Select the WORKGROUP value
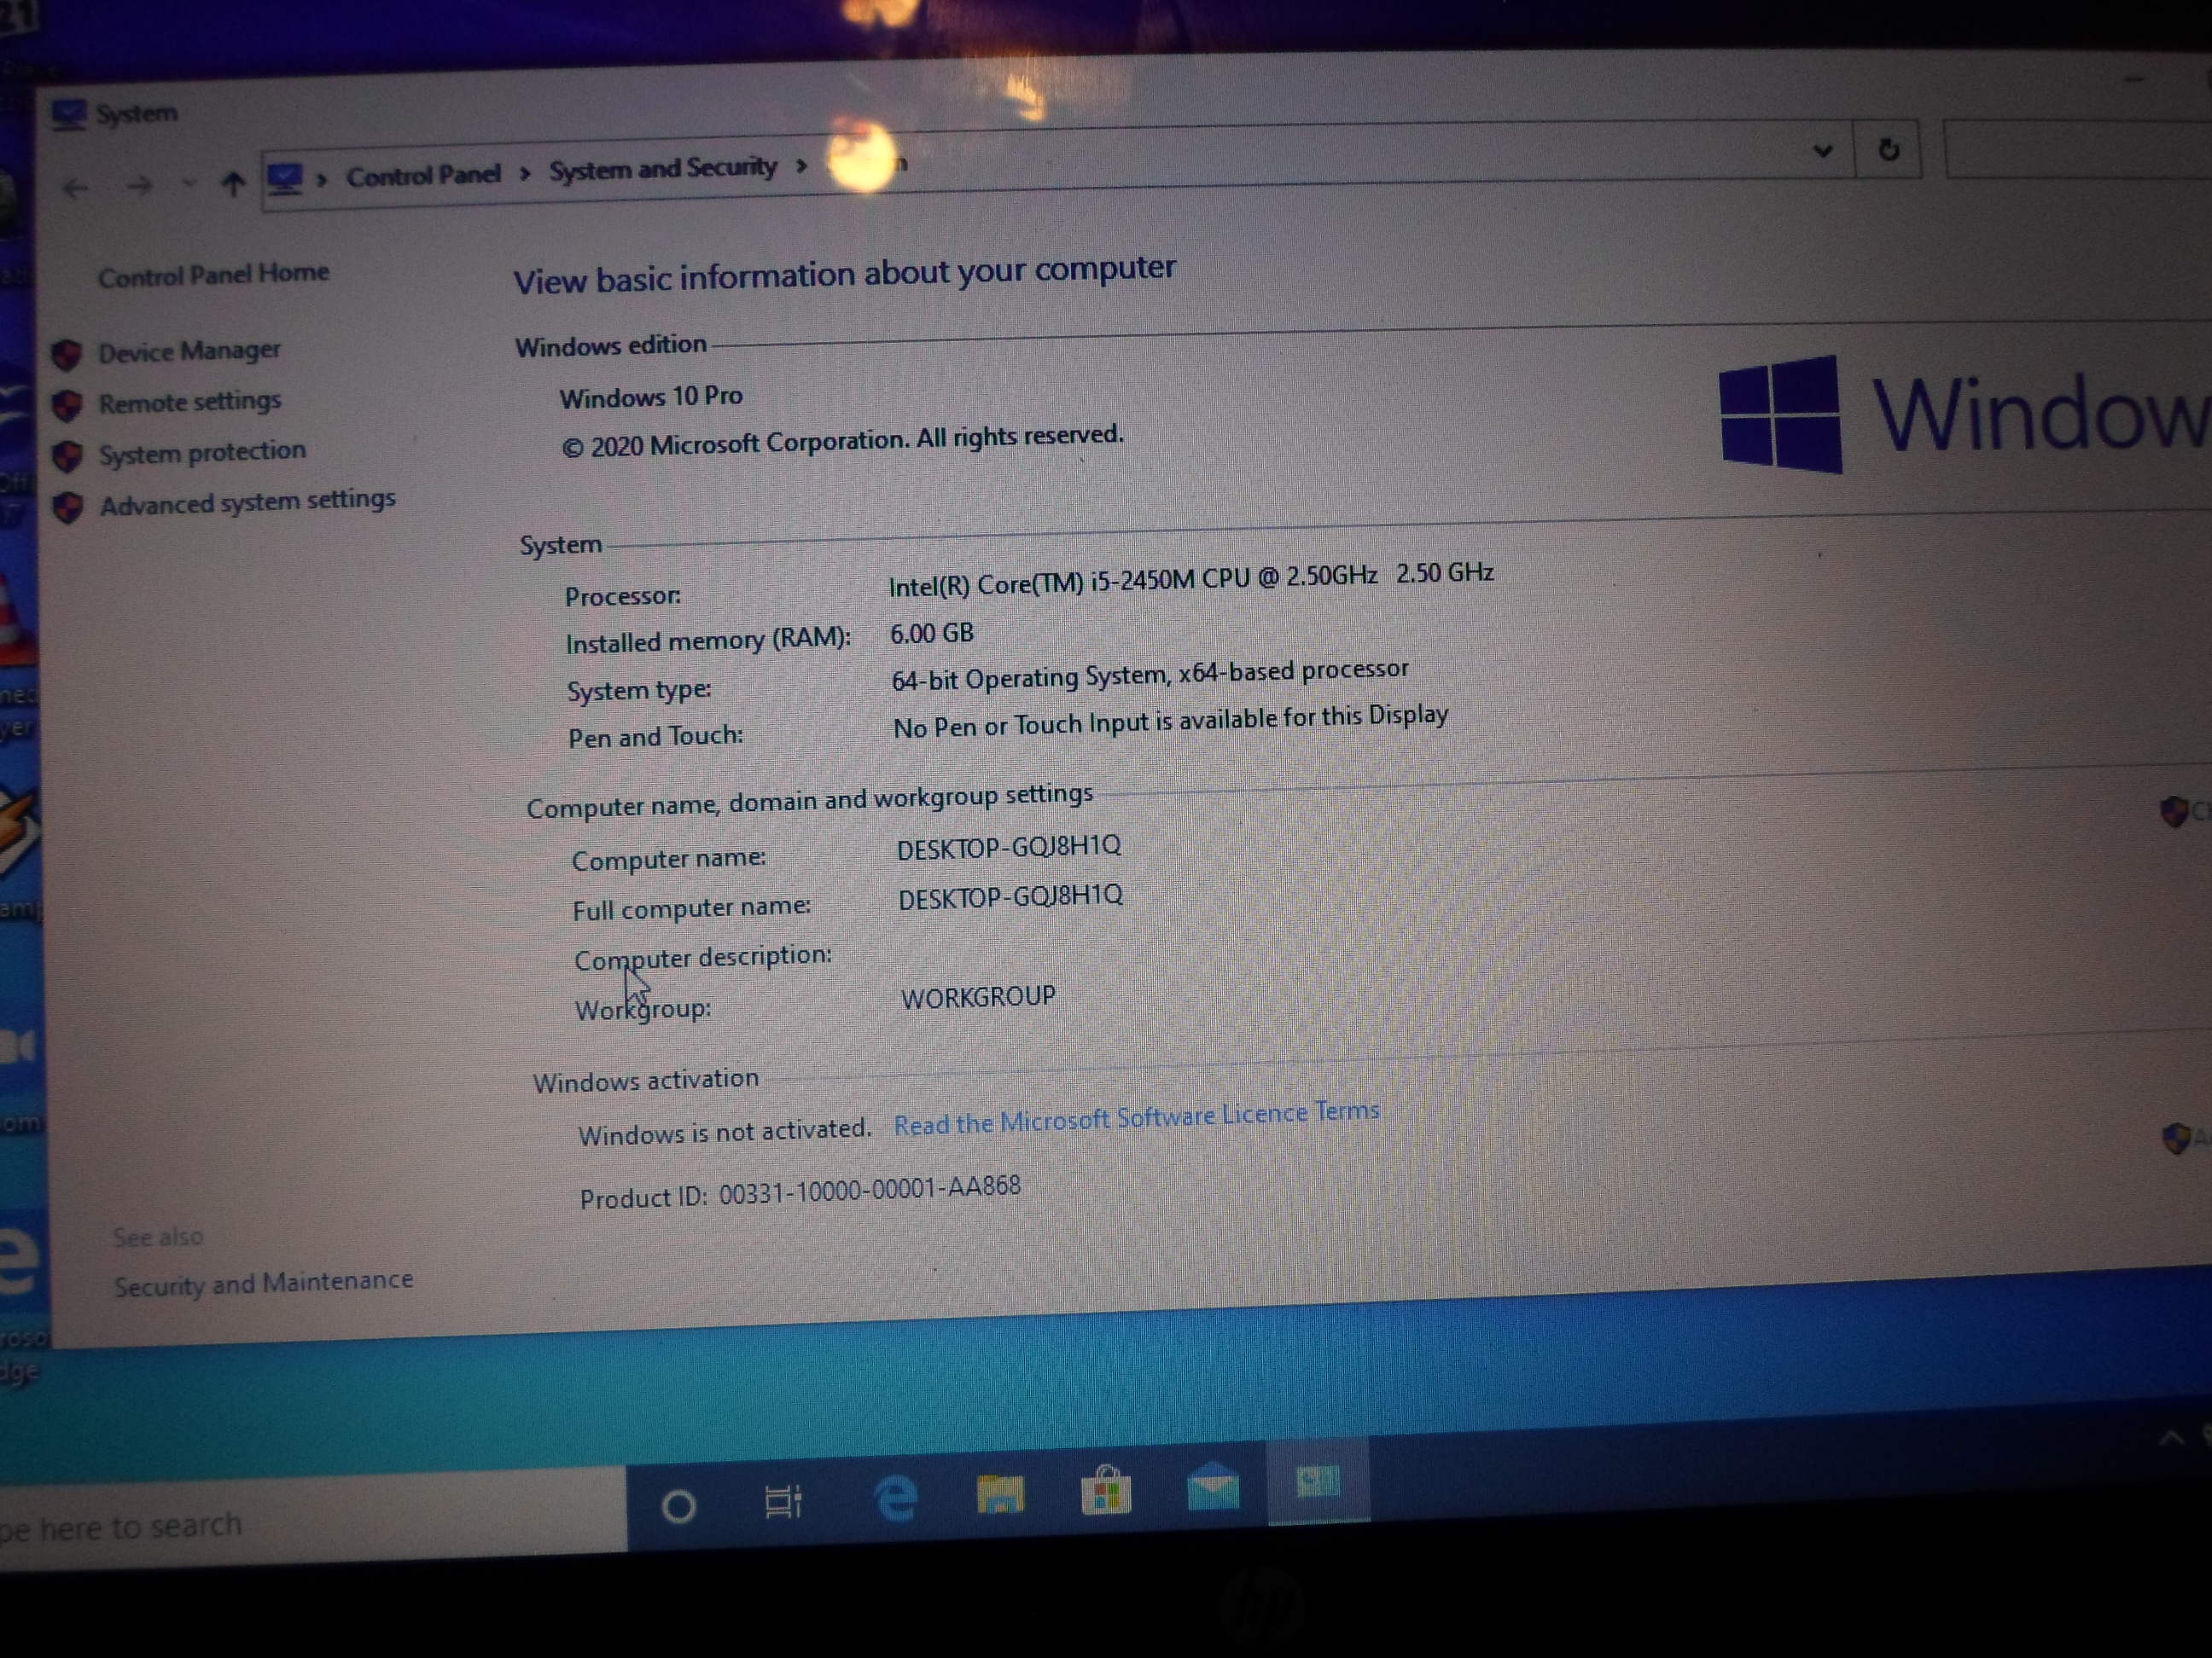This screenshot has height=1658, width=2212. click(978, 996)
